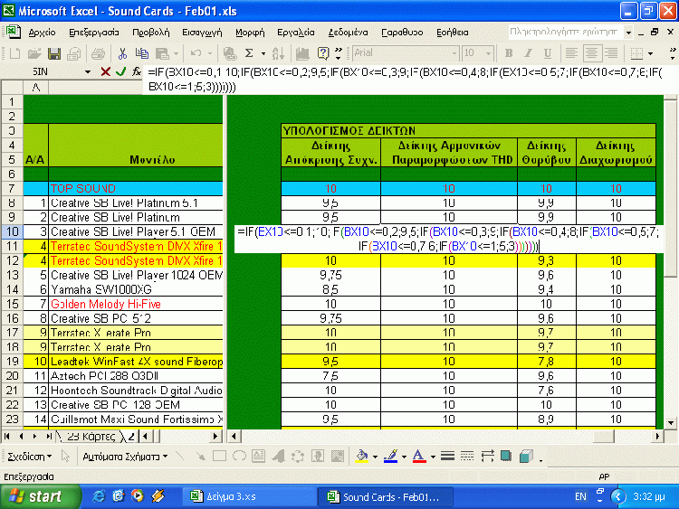
Task: Click the Paste icon
Action: [x=162, y=53]
